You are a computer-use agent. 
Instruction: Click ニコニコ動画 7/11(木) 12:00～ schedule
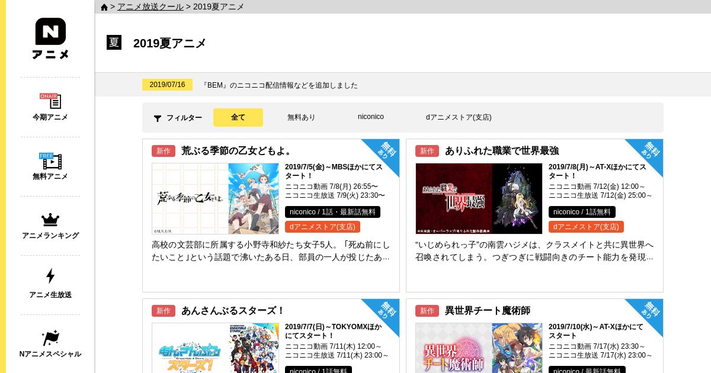334,346
